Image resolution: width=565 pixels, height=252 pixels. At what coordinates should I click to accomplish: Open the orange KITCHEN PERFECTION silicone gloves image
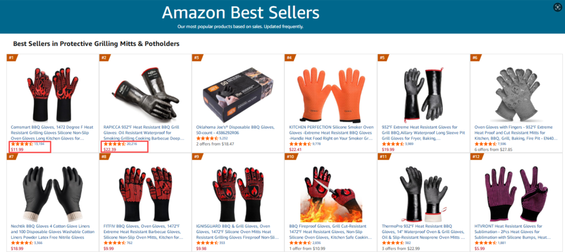331,94
